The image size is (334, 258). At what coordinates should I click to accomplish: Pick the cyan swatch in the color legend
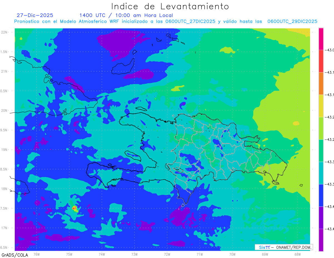(x=321, y=173)
